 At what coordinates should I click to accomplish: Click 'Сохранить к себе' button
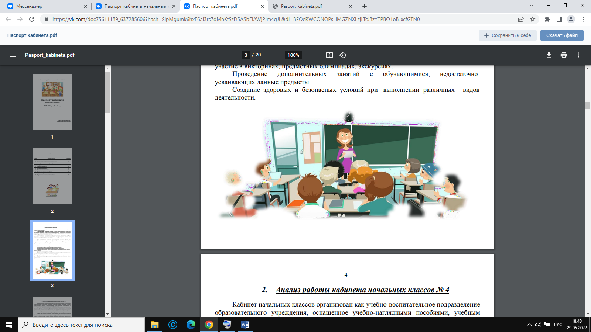(x=508, y=35)
